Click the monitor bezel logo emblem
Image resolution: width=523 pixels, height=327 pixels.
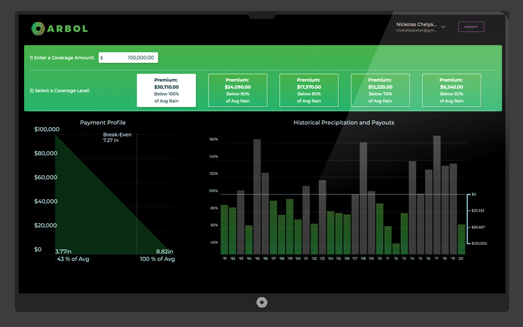[262, 302]
